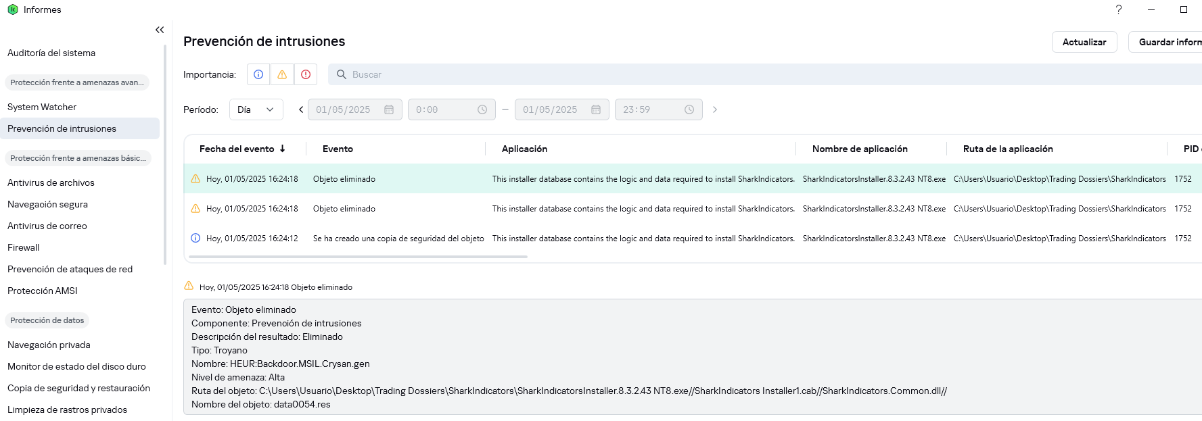Click Protección frente a amenazas básicas group label
The height and width of the screenshot is (421, 1202).
(x=78, y=158)
